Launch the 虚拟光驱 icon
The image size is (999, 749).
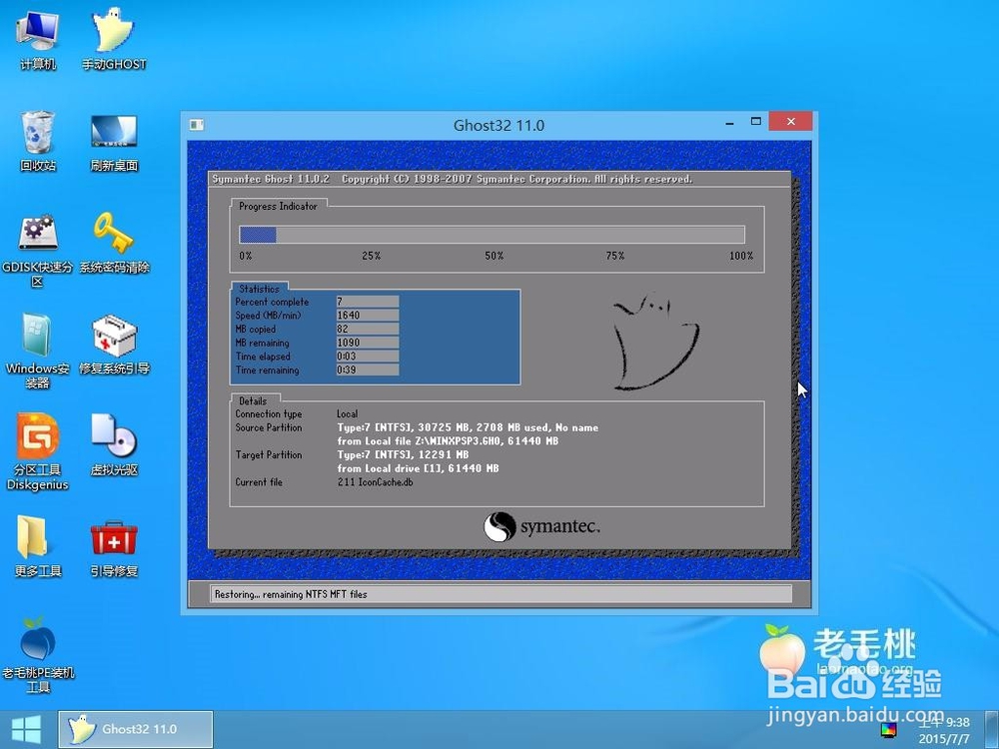(x=114, y=445)
